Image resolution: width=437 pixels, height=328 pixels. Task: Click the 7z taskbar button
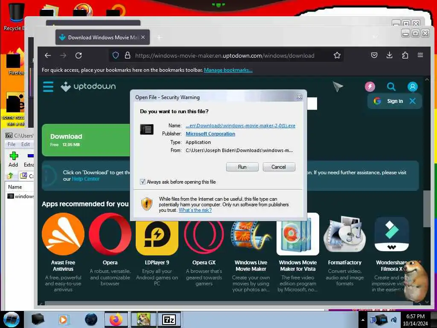[x=169, y=319]
